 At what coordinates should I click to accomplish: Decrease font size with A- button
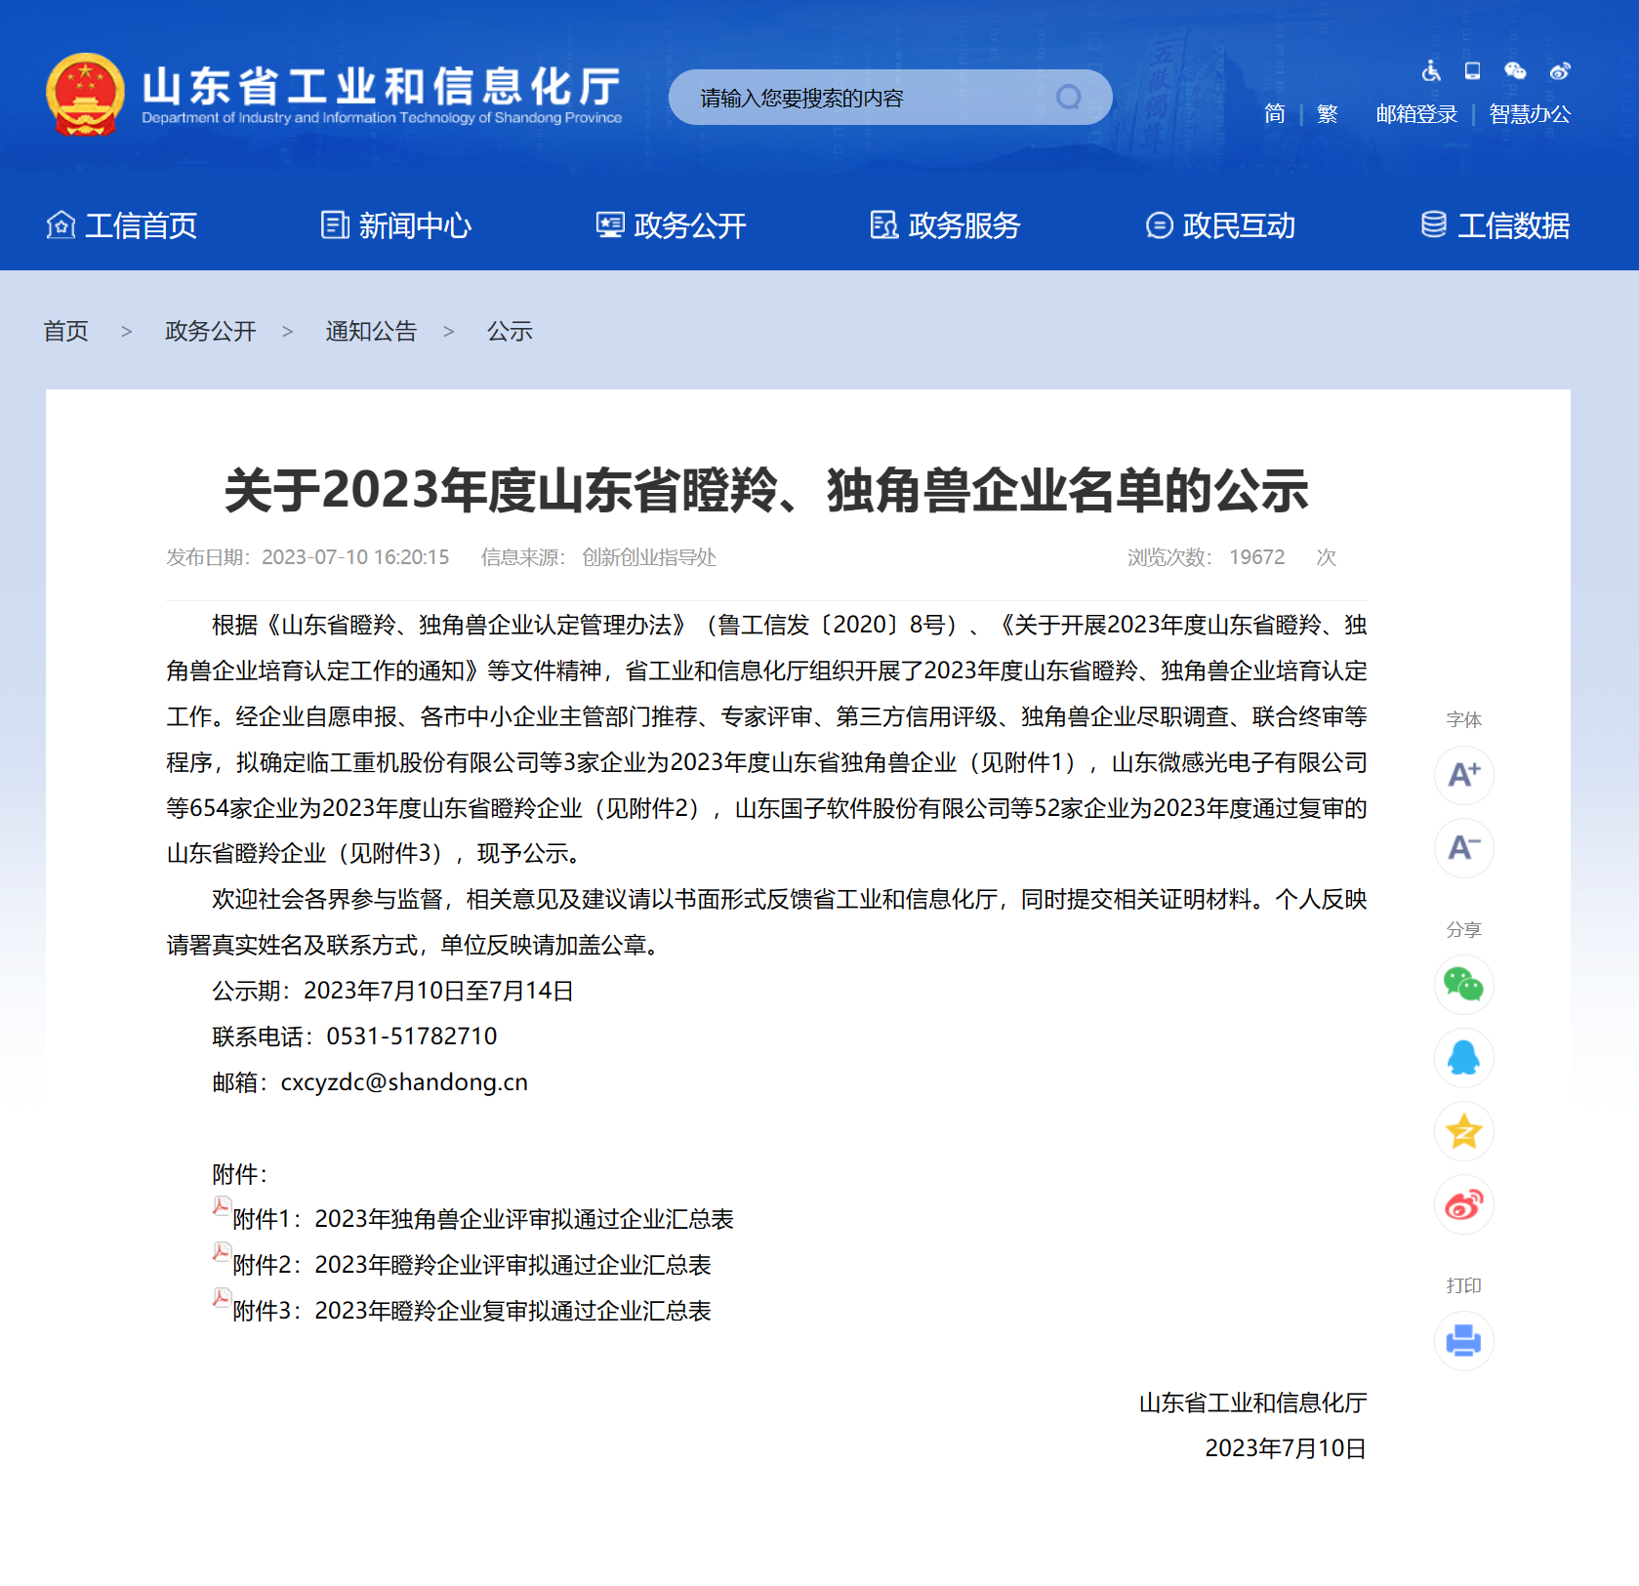pos(1463,848)
